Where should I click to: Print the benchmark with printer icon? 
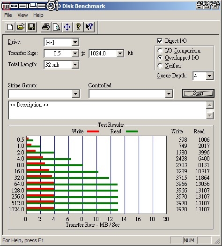point(46,27)
